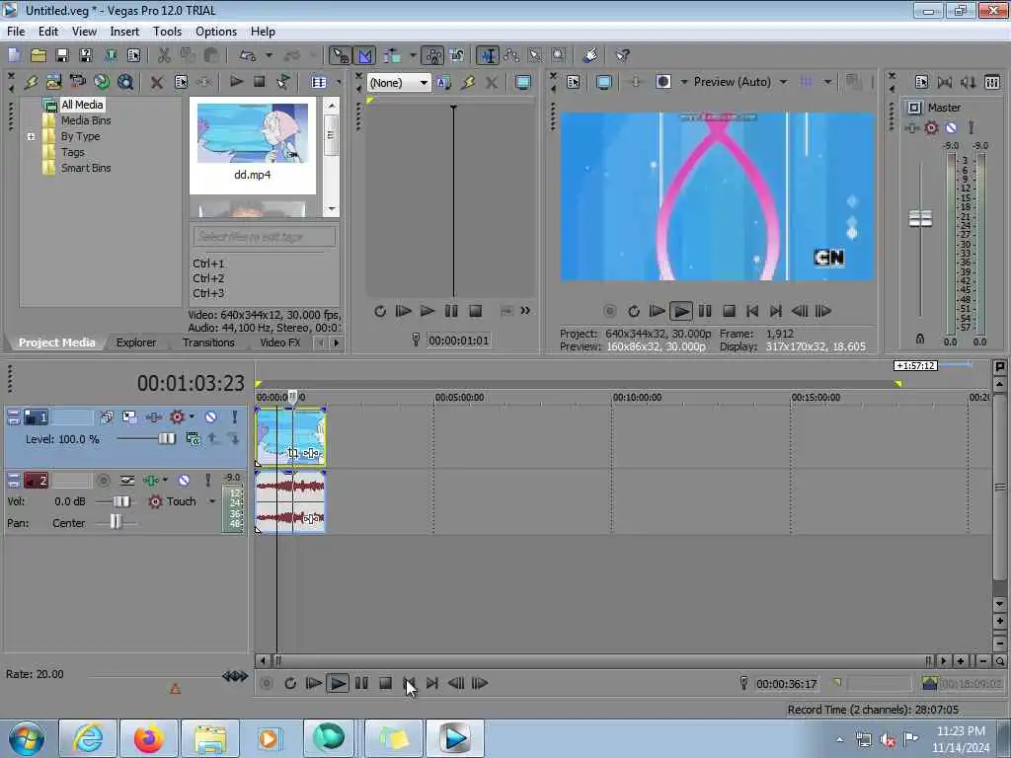The width and height of the screenshot is (1011, 758).
Task: Open Auto Ripple mode dropdown arrow
Action: 413,56
